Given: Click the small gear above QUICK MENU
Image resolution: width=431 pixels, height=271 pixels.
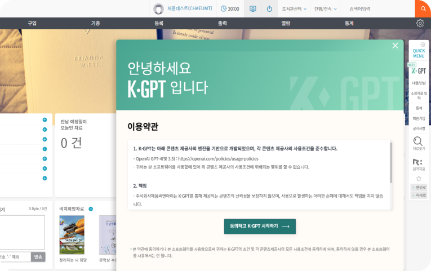Looking at the screenshot, I should (x=423, y=45).
